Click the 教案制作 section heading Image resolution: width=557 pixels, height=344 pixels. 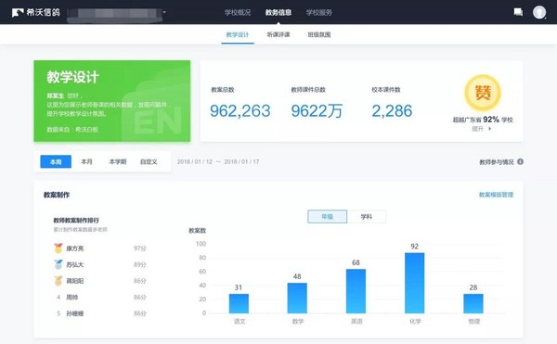pos(57,195)
